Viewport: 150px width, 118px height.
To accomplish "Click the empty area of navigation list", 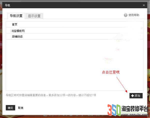I will [62, 65].
